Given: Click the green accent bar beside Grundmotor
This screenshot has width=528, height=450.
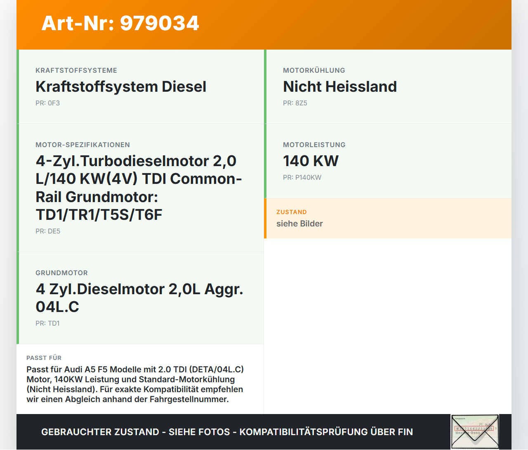Looking at the screenshot, I should [18, 298].
